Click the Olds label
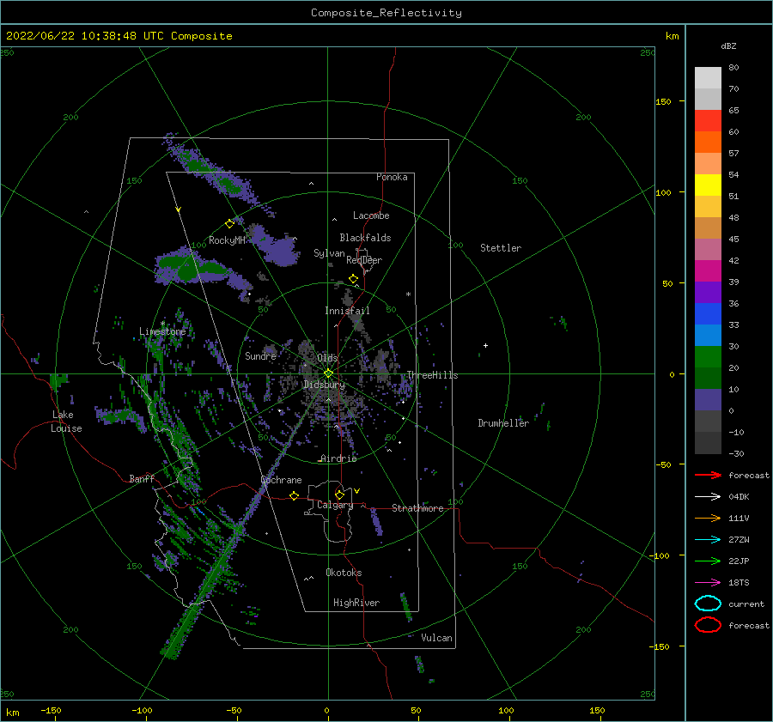The height and width of the screenshot is (722, 773). [x=327, y=357]
